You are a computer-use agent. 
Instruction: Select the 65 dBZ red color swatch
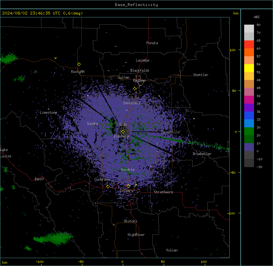click(x=249, y=45)
